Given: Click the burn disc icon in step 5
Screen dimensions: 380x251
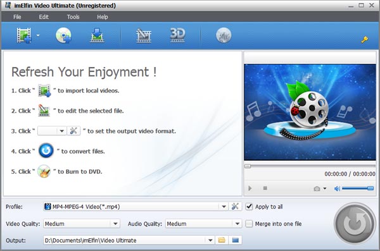Looking at the screenshot, I should click(44, 171).
